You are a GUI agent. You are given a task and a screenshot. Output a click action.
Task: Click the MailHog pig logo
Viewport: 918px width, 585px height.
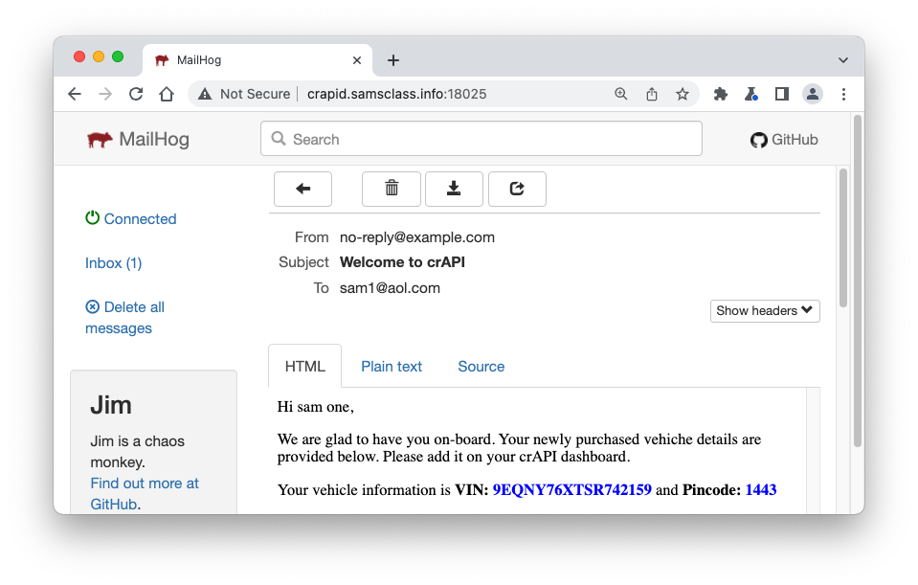tap(100, 140)
